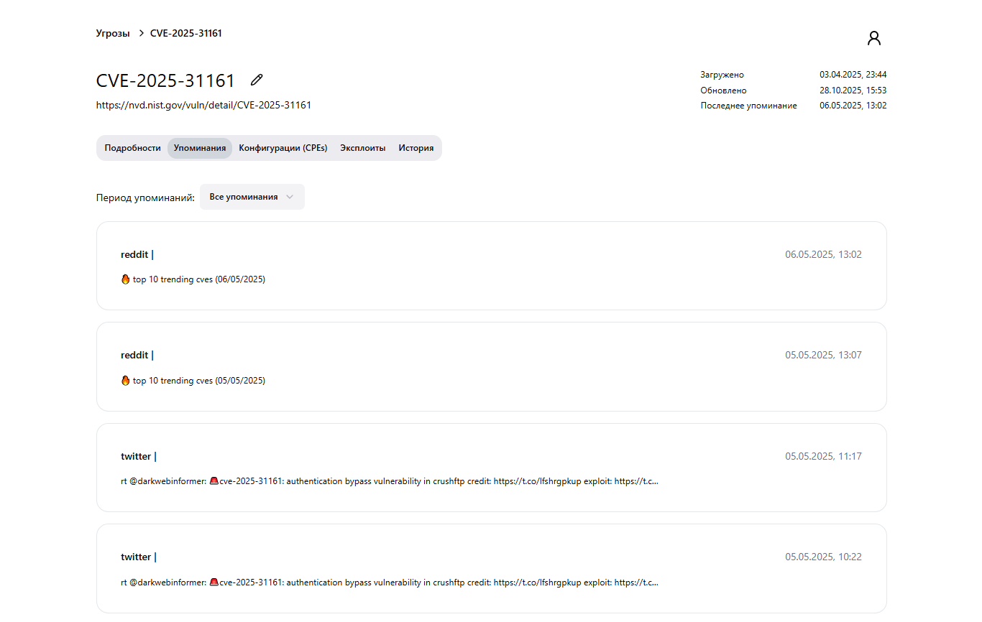982x622 pixels.
Task: Open reddit mention dated 06.05.2025, 13:02
Action: tap(492, 266)
